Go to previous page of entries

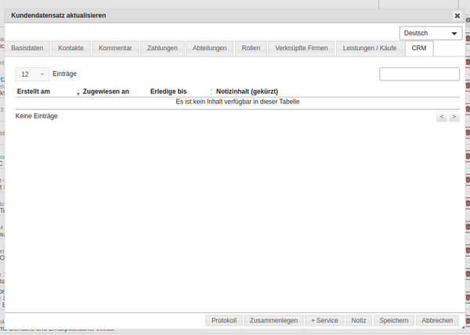(x=442, y=117)
